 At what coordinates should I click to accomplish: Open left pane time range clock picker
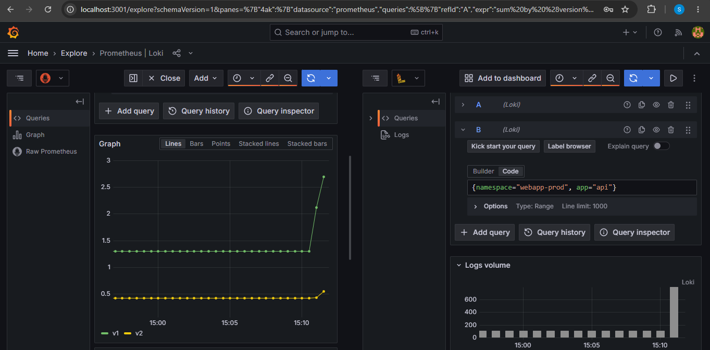(x=237, y=78)
